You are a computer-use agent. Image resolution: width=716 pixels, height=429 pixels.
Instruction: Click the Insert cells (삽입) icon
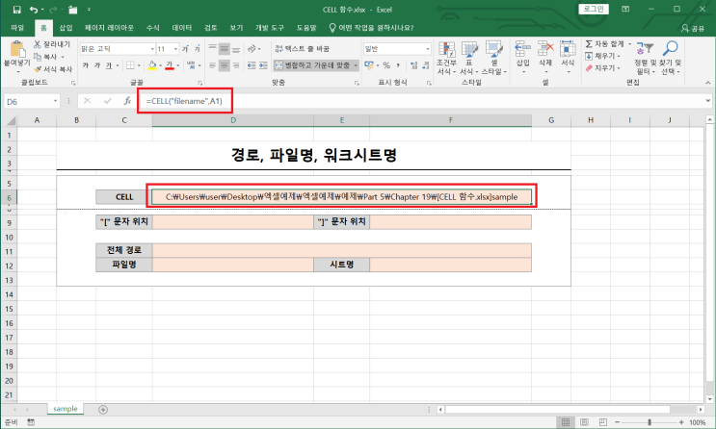coord(523,49)
